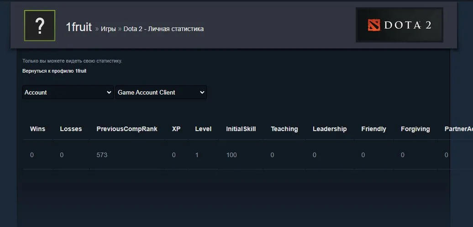
Task: Select the Losses column header
Action: tap(71, 129)
